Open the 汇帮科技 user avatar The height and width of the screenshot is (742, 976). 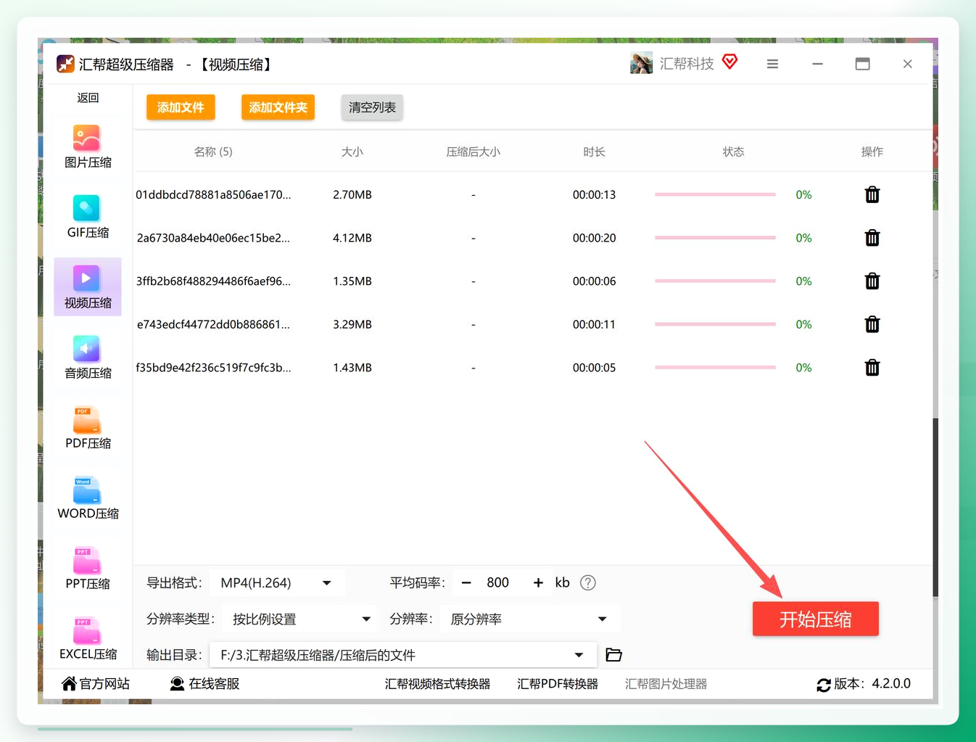pyautogui.click(x=641, y=64)
